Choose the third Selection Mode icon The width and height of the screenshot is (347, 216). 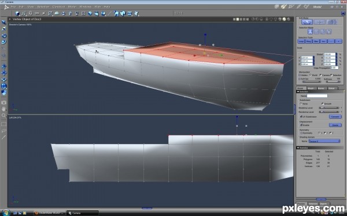click(323, 32)
